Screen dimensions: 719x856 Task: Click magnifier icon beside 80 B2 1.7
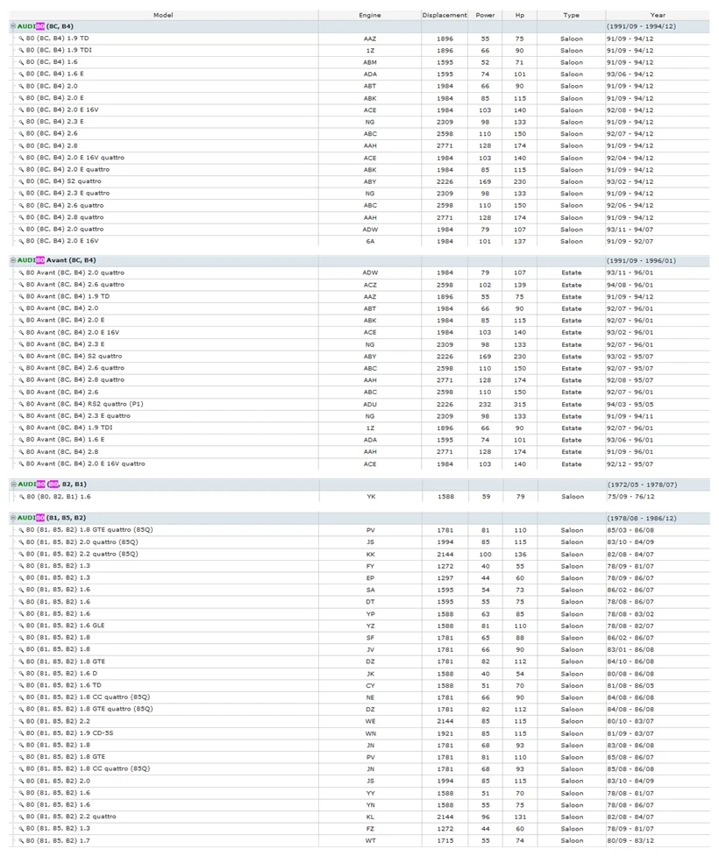(21, 841)
